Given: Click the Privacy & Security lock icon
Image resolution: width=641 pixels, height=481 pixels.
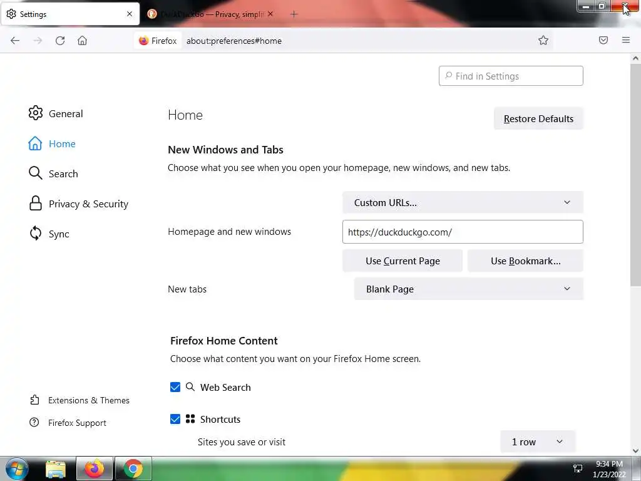Looking at the screenshot, I should [36, 204].
